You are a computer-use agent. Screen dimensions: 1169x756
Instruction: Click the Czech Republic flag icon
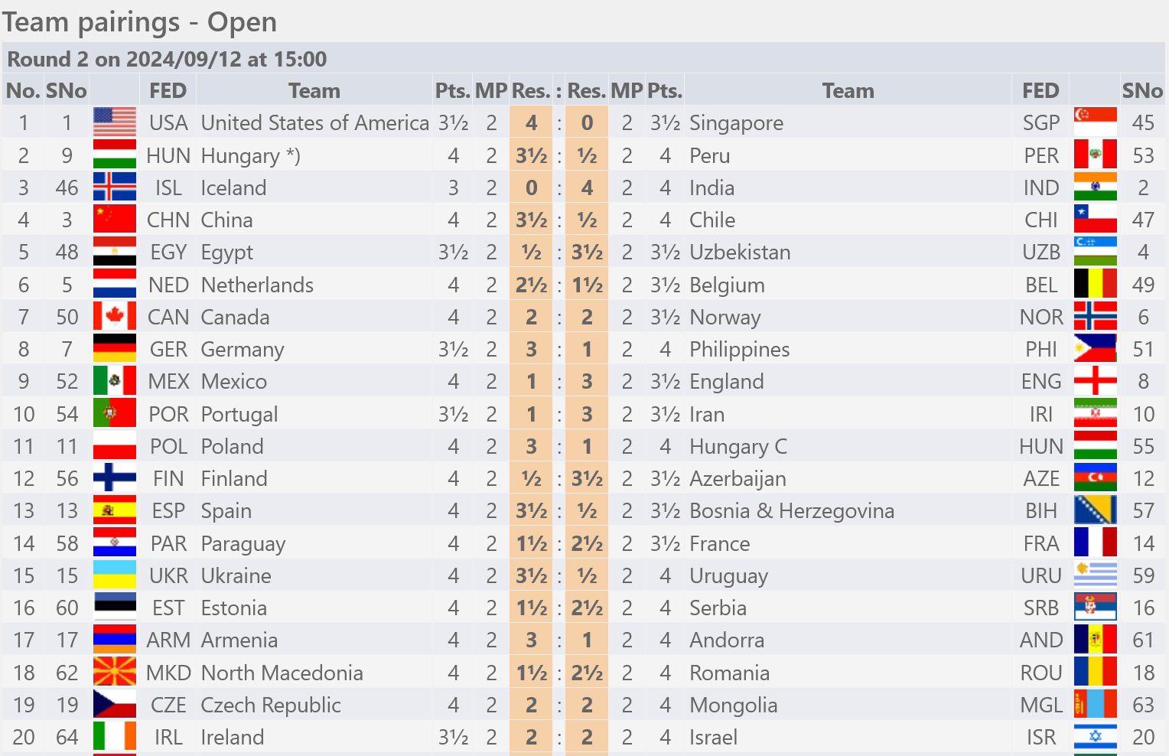pyautogui.click(x=115, y=705)
